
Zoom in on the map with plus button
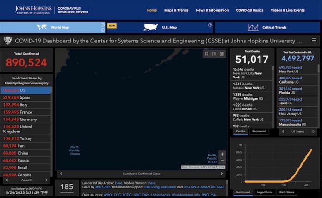point(222,154)
